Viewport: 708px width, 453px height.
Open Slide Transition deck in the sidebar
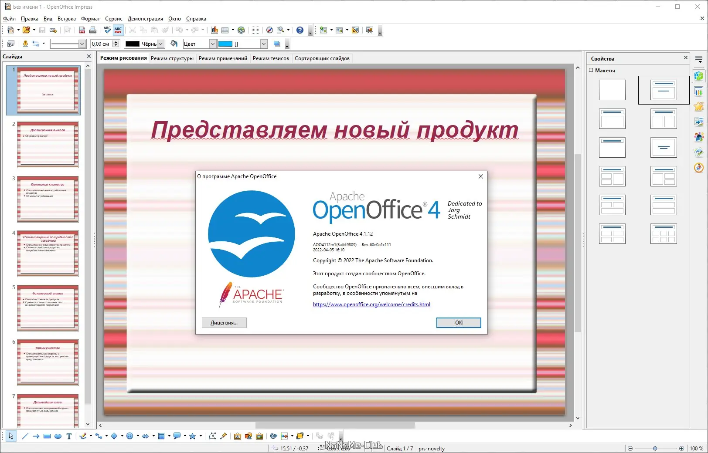coord(699,122)
